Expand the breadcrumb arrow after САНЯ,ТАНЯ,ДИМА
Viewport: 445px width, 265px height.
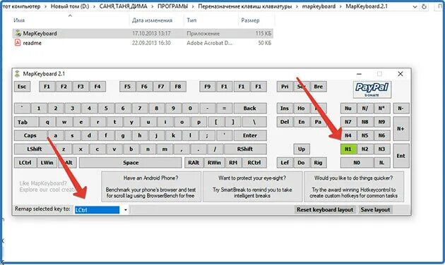click(x=153, y=6)
